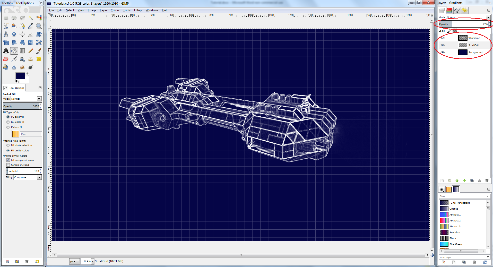Raise the selected layer
The height and width of the screenshot is (267, 493).
[x=457, y=181]
